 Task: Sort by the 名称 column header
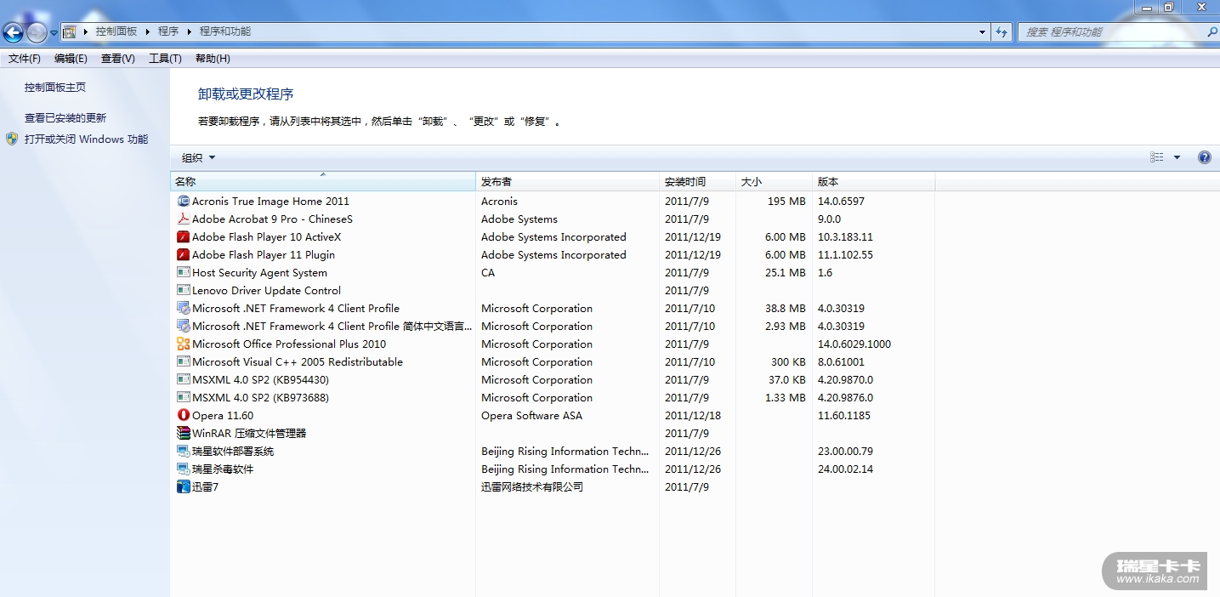pyautogui.click(x=323, y=182)
